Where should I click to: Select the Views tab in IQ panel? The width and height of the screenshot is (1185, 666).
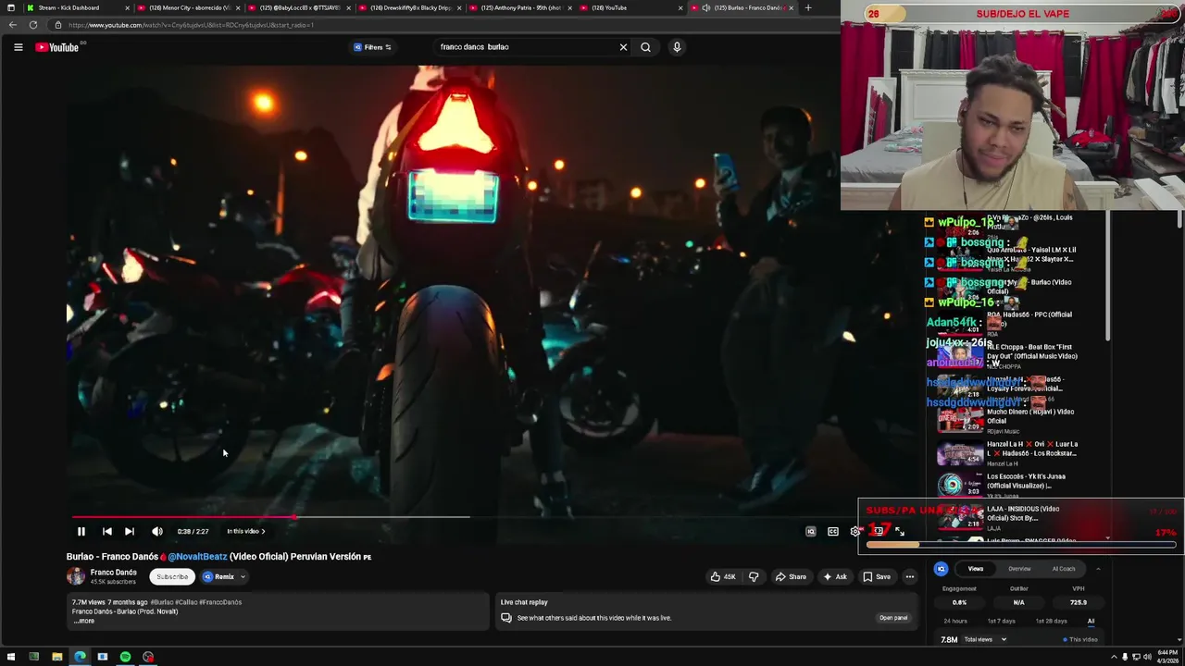coord(976,569)
